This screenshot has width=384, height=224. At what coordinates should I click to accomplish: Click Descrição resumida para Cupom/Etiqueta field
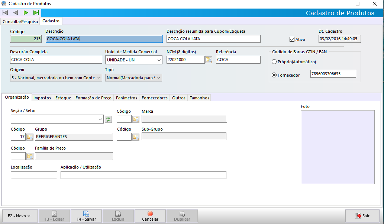[213, 39]
